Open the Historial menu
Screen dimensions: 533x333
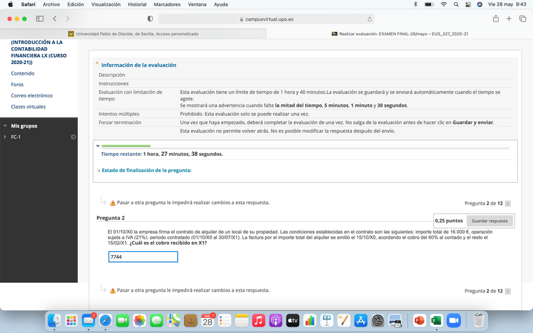point(137,4)
